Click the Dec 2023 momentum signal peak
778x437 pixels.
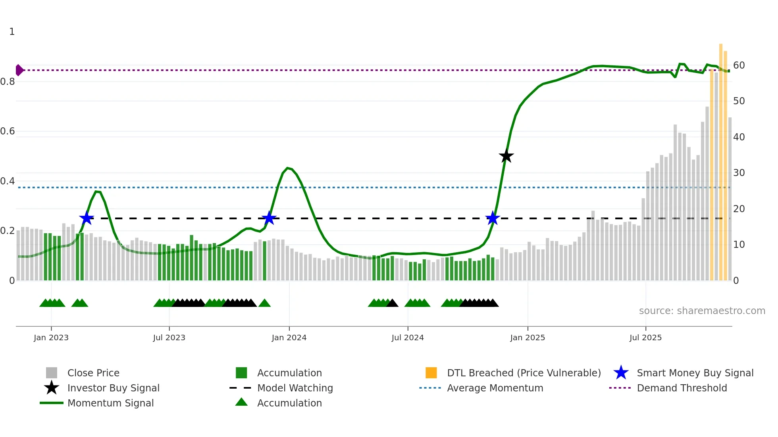coord(288,168)
